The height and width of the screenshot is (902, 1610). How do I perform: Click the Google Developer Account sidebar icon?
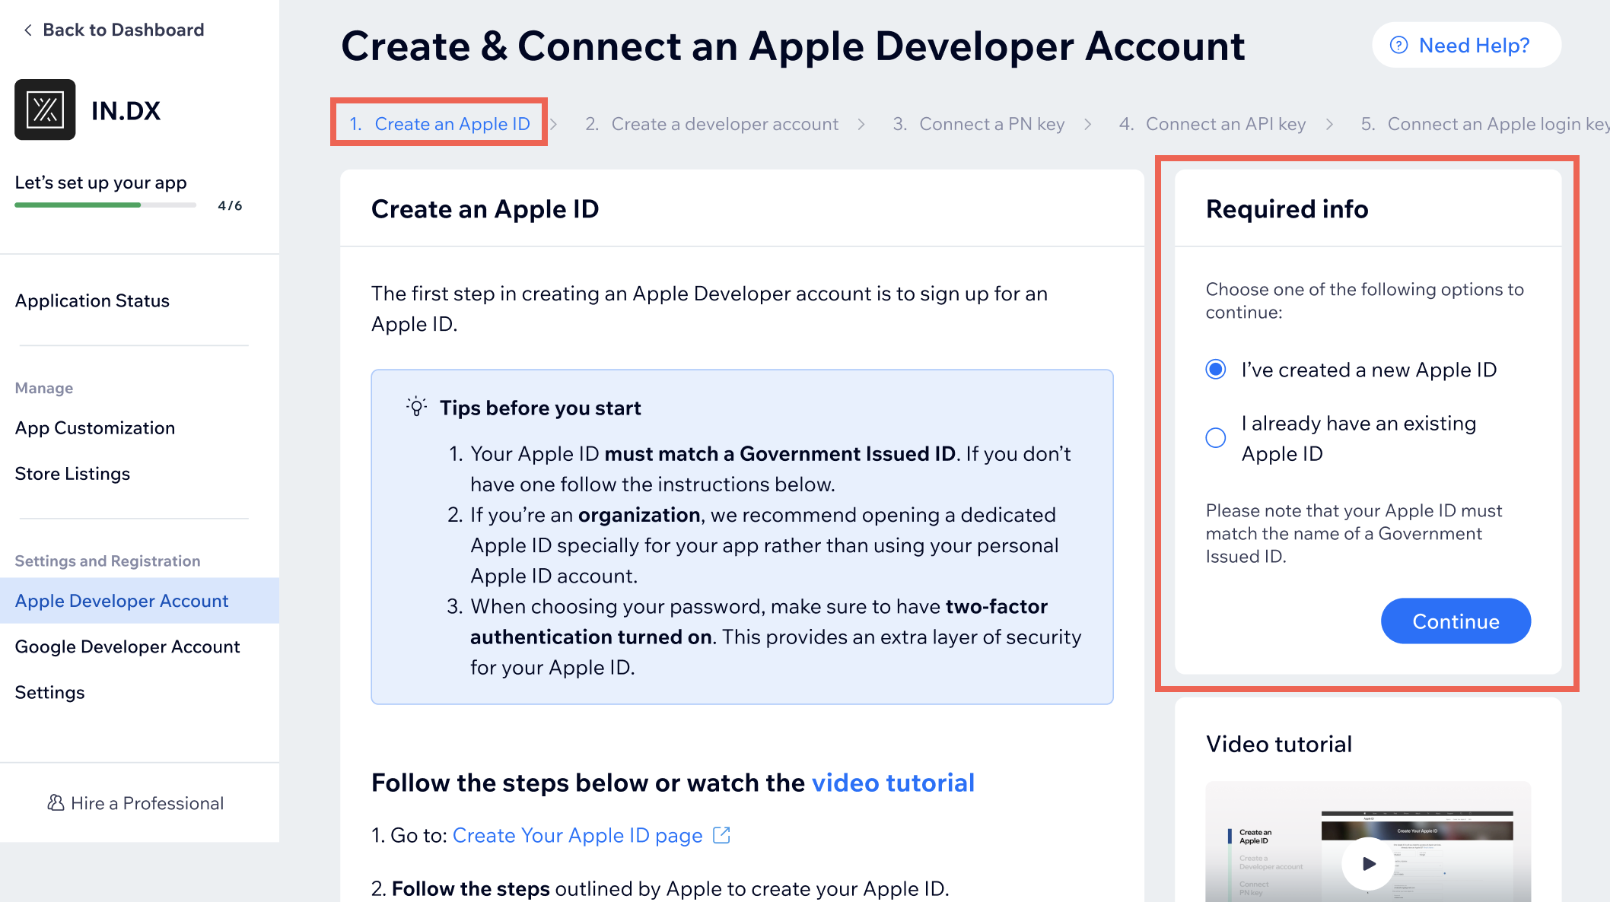(125, 646)
